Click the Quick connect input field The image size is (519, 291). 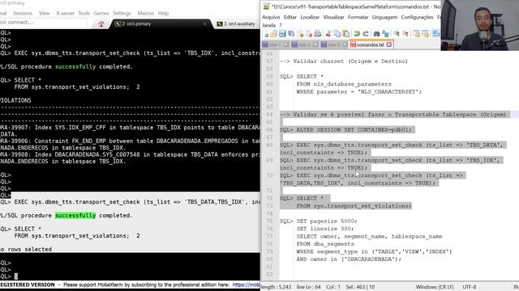(43, 23)
